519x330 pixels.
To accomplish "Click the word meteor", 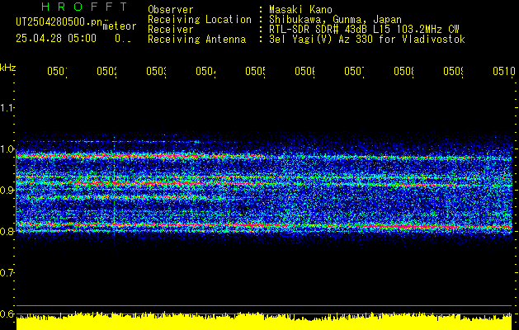I will (120, 26).
